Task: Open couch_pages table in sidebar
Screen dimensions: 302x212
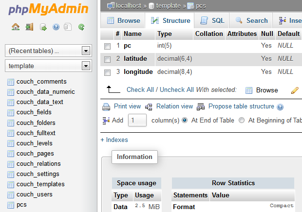Action: (x=35, y=154)
